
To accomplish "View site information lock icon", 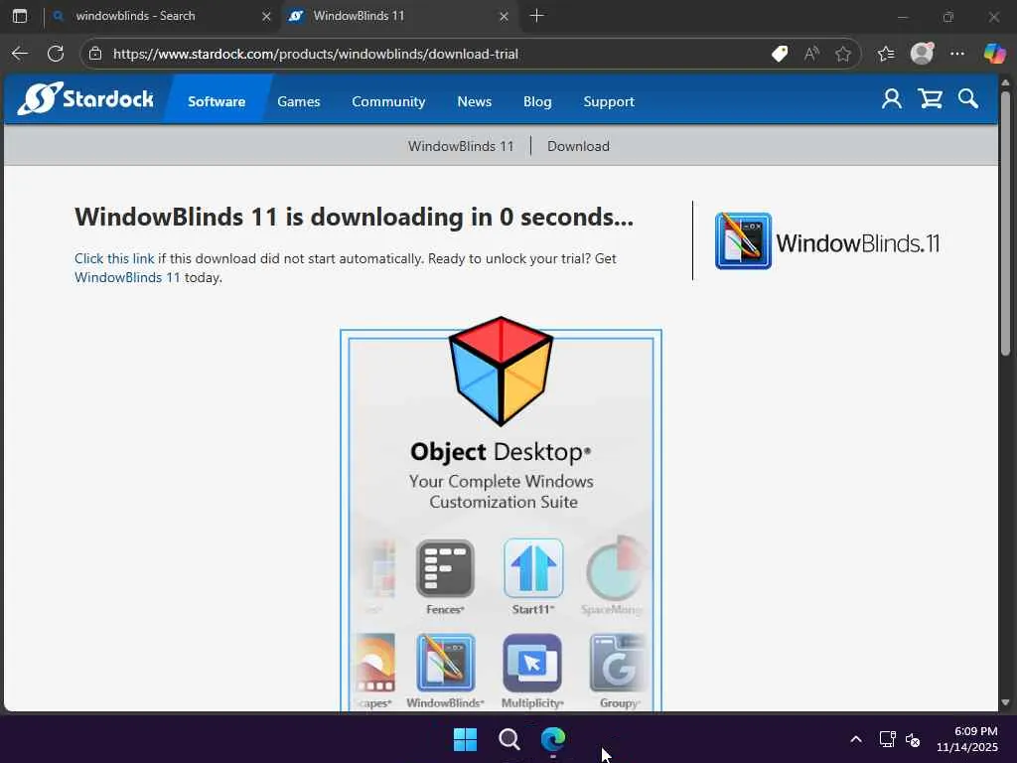I will coord(95,54).
